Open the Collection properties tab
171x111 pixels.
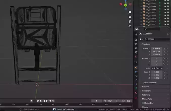click(136, 62)
